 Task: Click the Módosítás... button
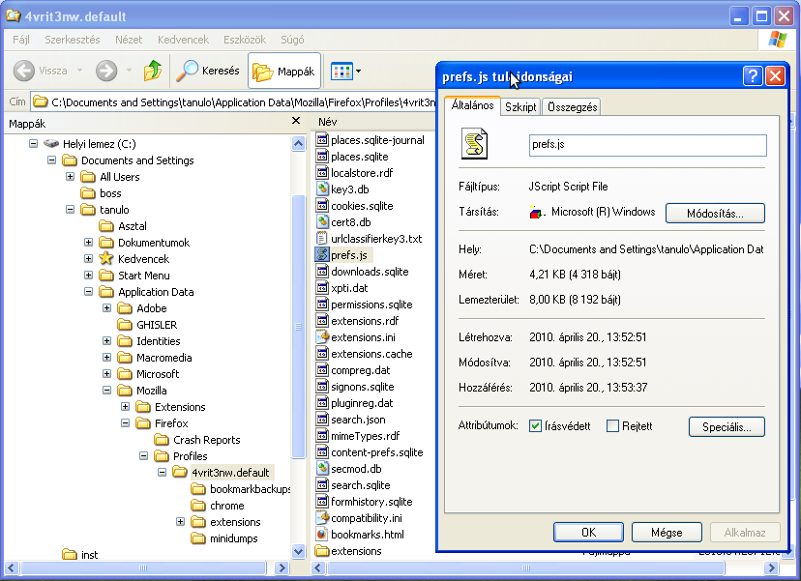point(715,213)
